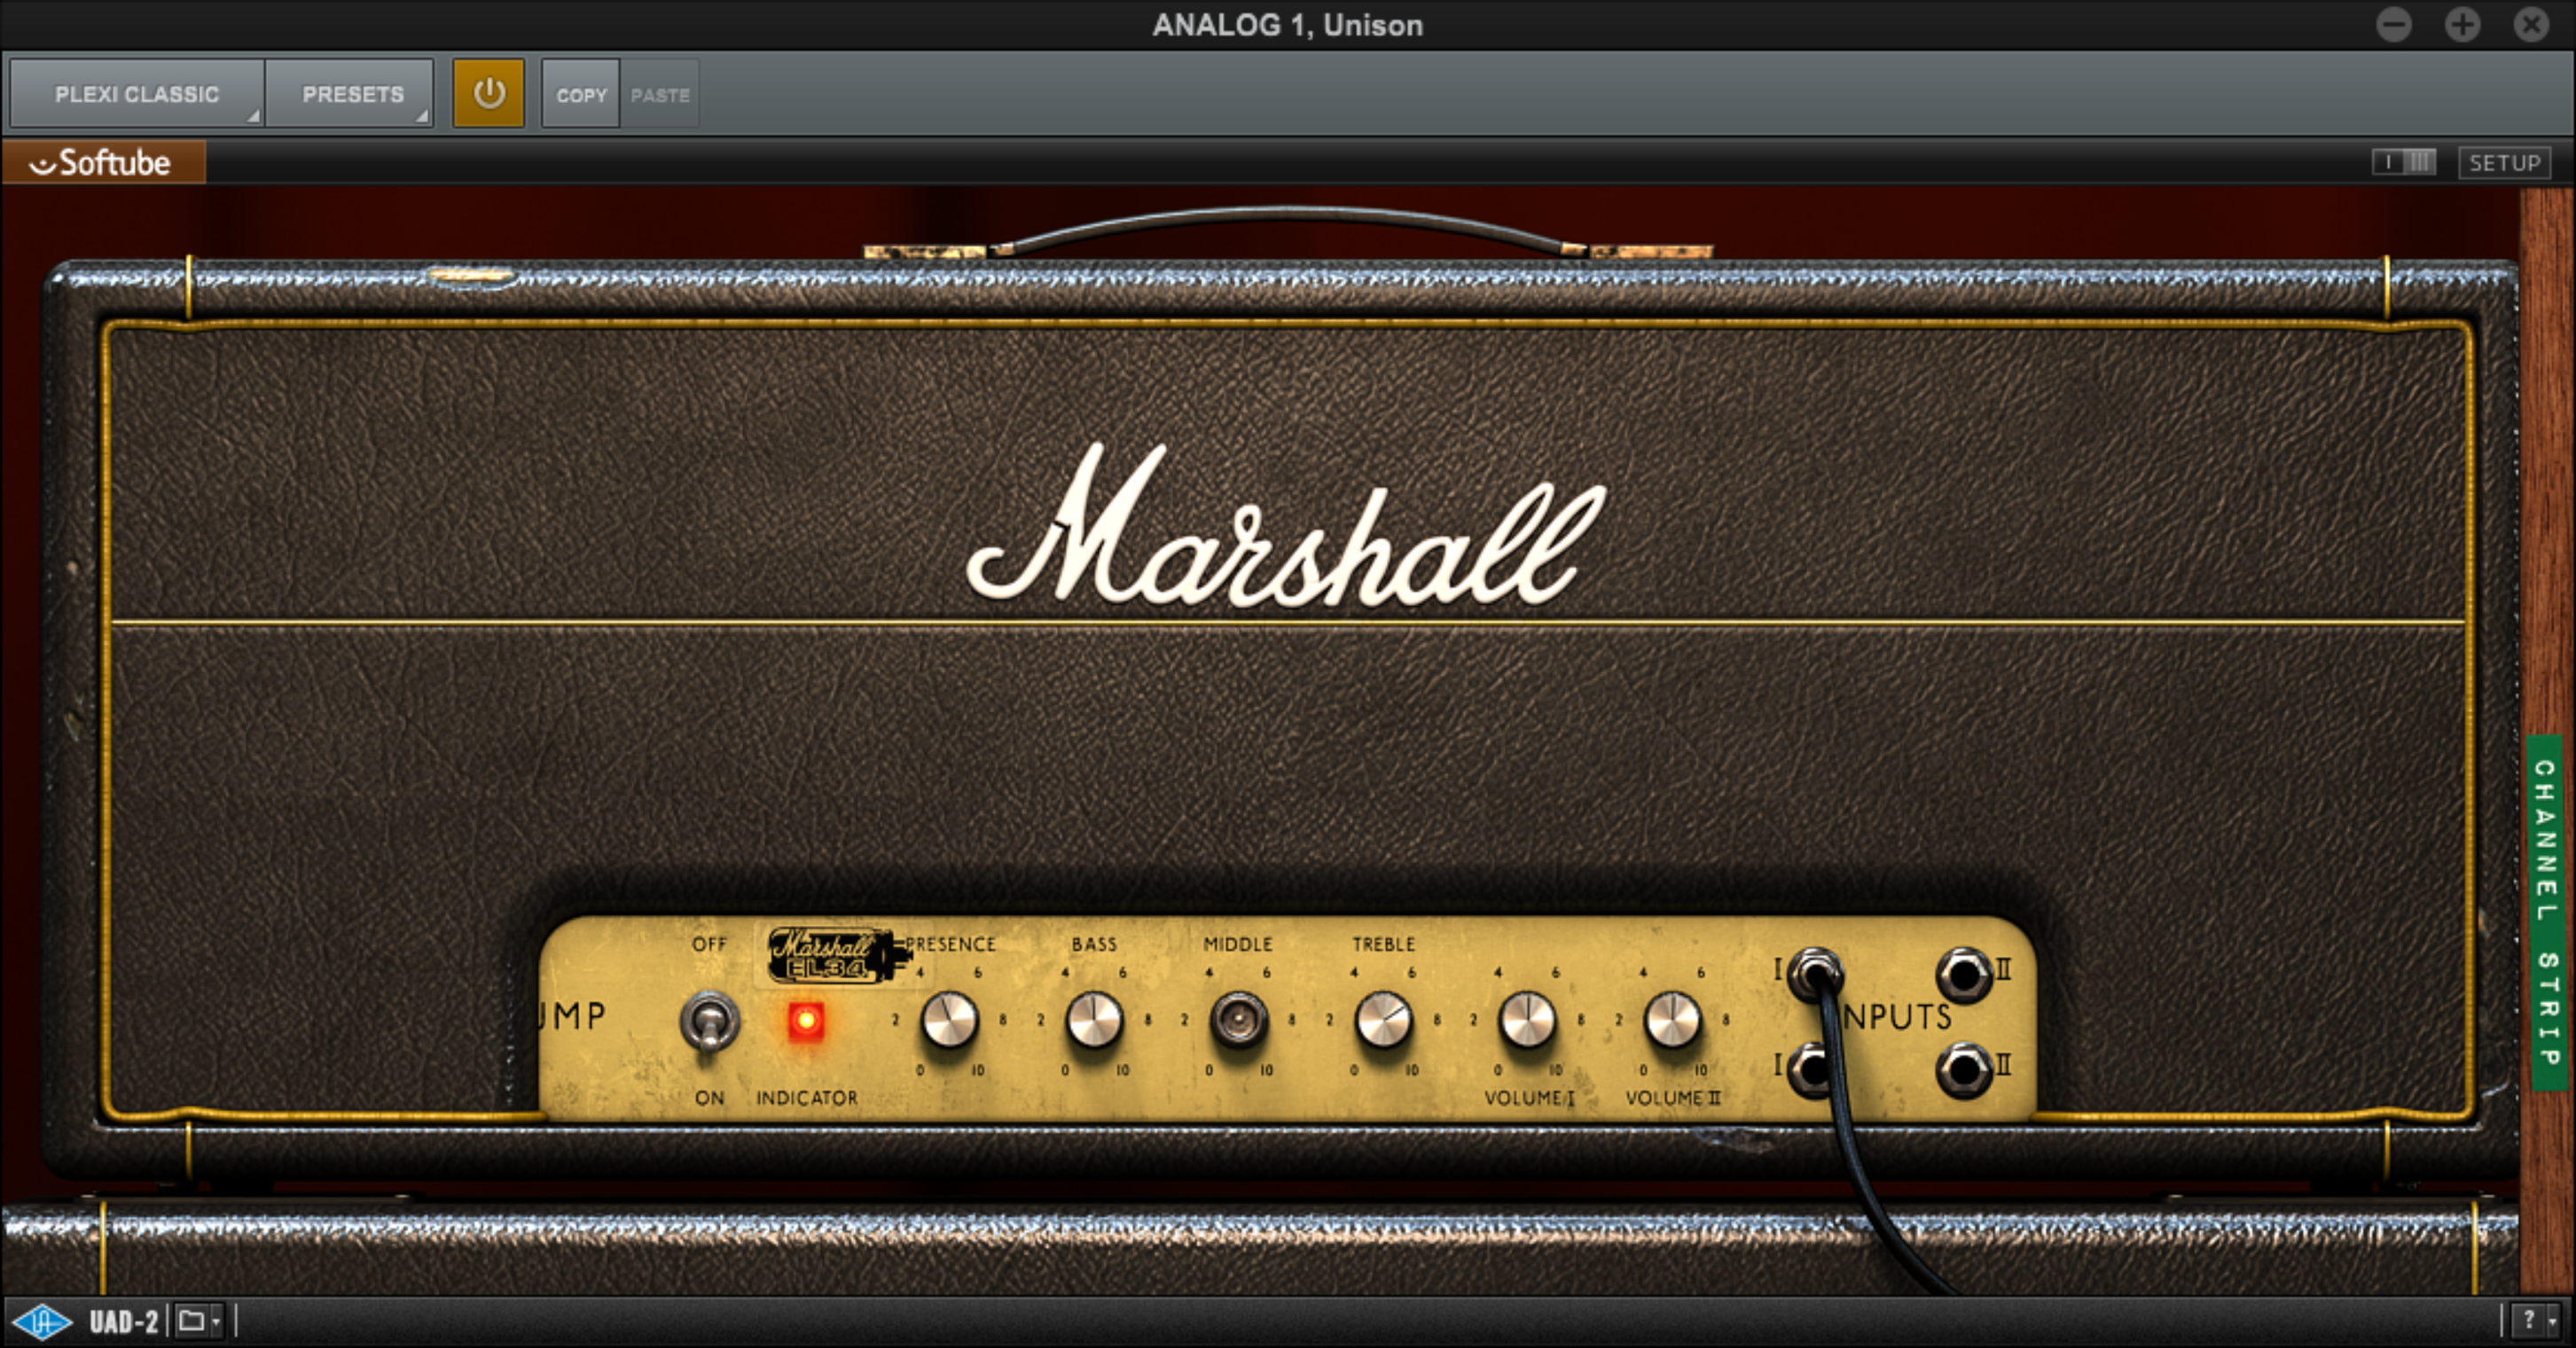Adjust the MIDDLE knob
2576x1348 pixels.
[x=1238, y=1020]
